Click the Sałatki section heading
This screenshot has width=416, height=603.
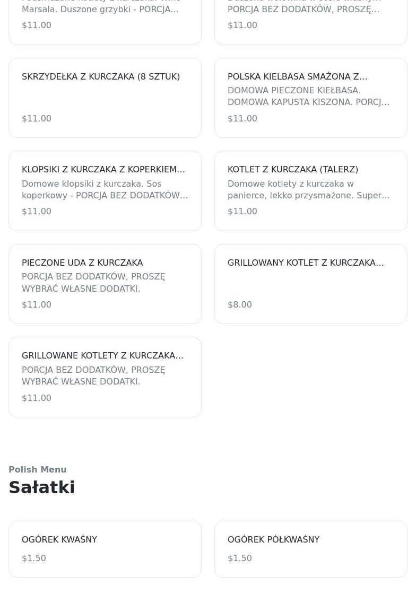[x=41, y=487]
